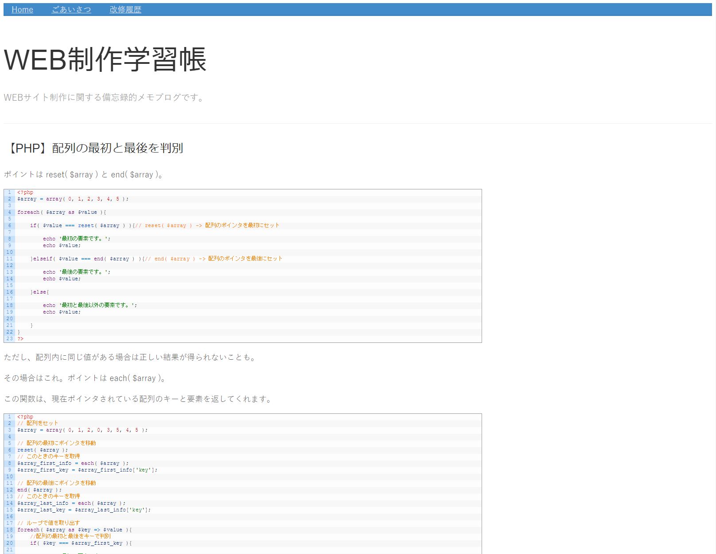716x554 pixels.
Task: Click the echo '最初と最後以外の要素です。' line
Action: point(90,305)
